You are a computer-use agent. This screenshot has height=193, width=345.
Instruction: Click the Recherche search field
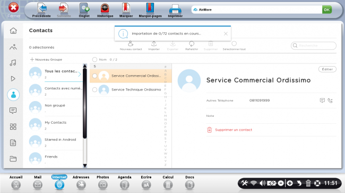click(x=314, y=45)
